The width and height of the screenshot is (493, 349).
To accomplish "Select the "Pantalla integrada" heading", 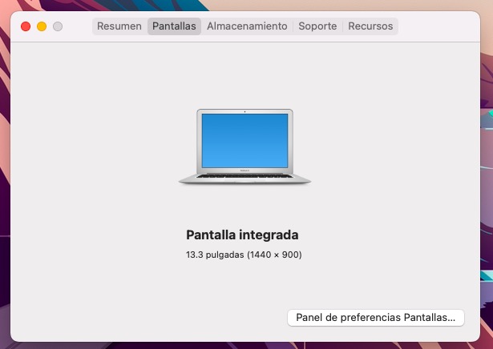I will click(242, 235).
